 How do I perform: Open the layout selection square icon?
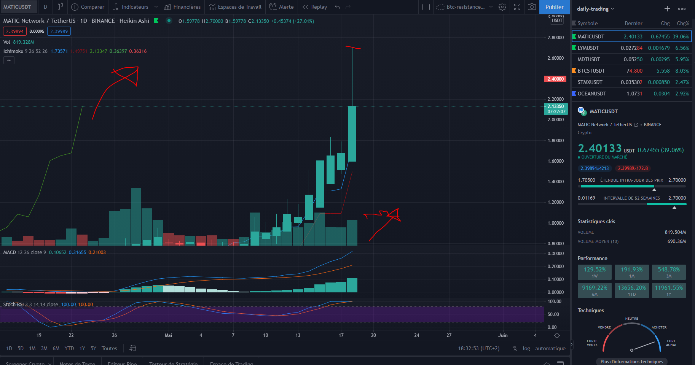coord(426,7)
